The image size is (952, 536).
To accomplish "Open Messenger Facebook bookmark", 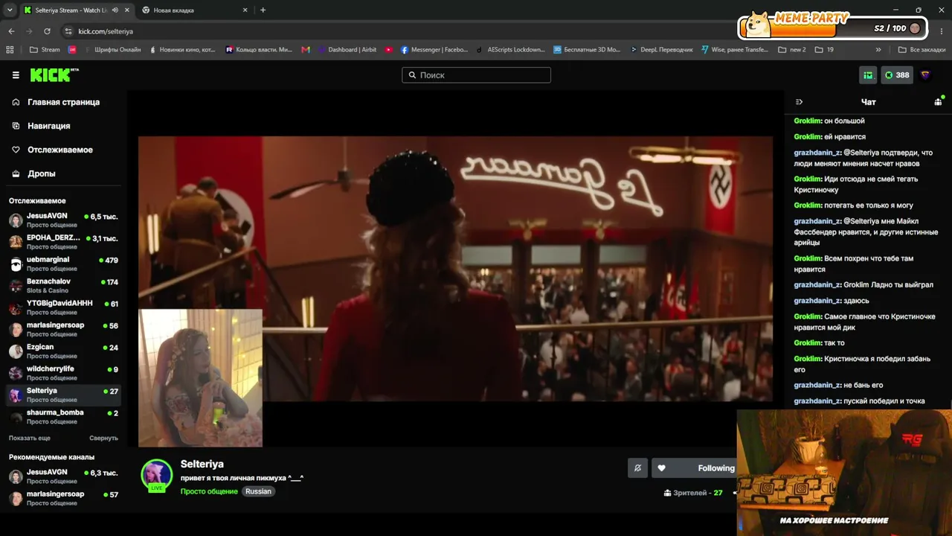I will (434, 50).
